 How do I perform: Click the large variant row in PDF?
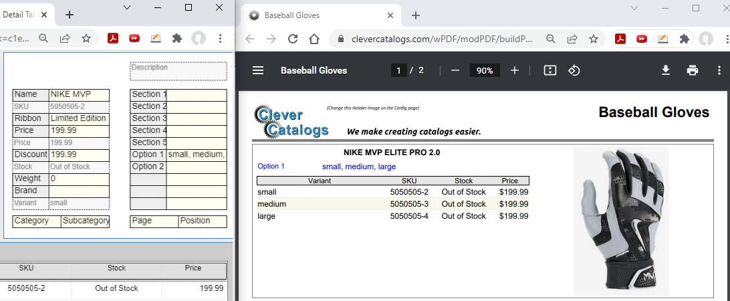(393, 216)
